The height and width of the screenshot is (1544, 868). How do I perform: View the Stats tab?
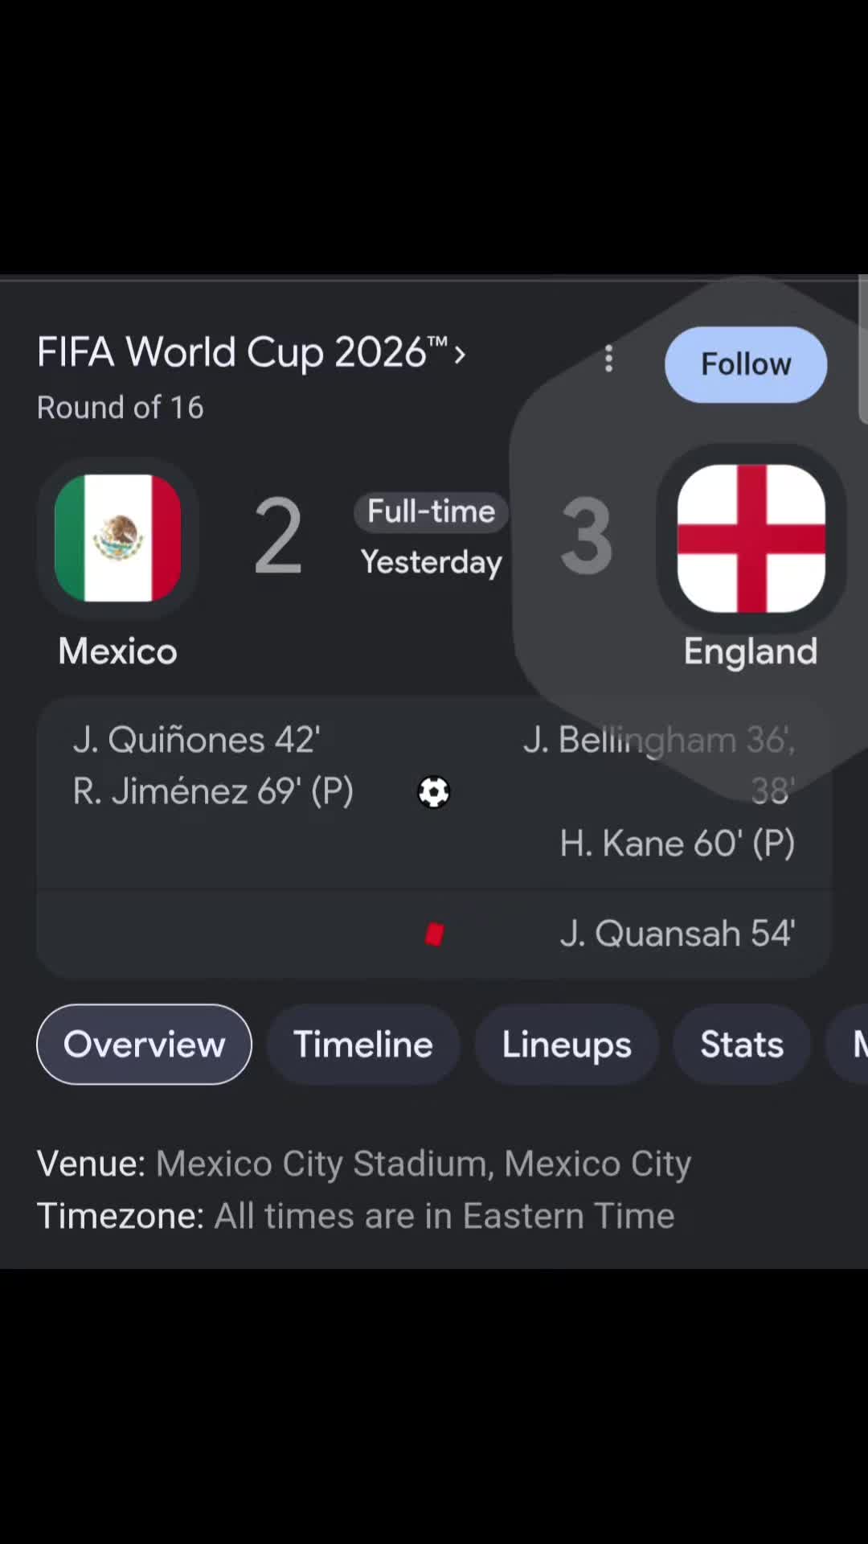point(742,1045)
